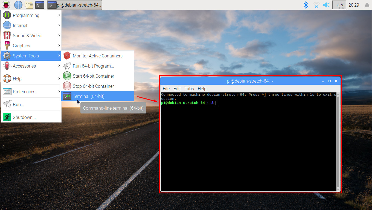
Task: Open the Programming menu category
Action: 31,15
